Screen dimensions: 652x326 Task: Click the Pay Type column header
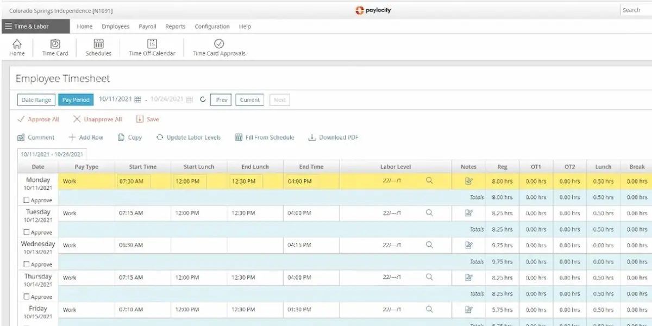(x=86, y=167)
